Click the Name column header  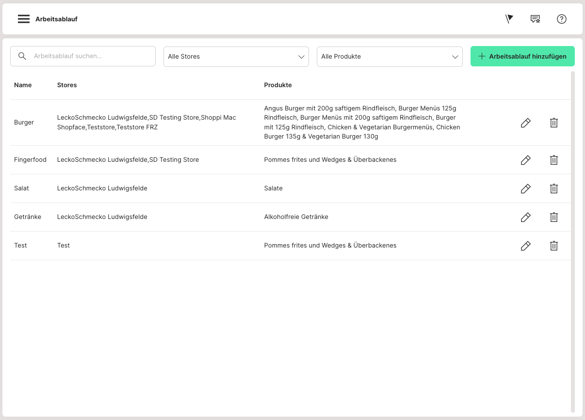point(23,85)
